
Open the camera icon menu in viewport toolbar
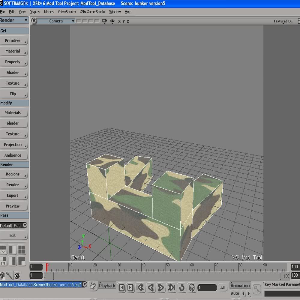click(105, 21)
